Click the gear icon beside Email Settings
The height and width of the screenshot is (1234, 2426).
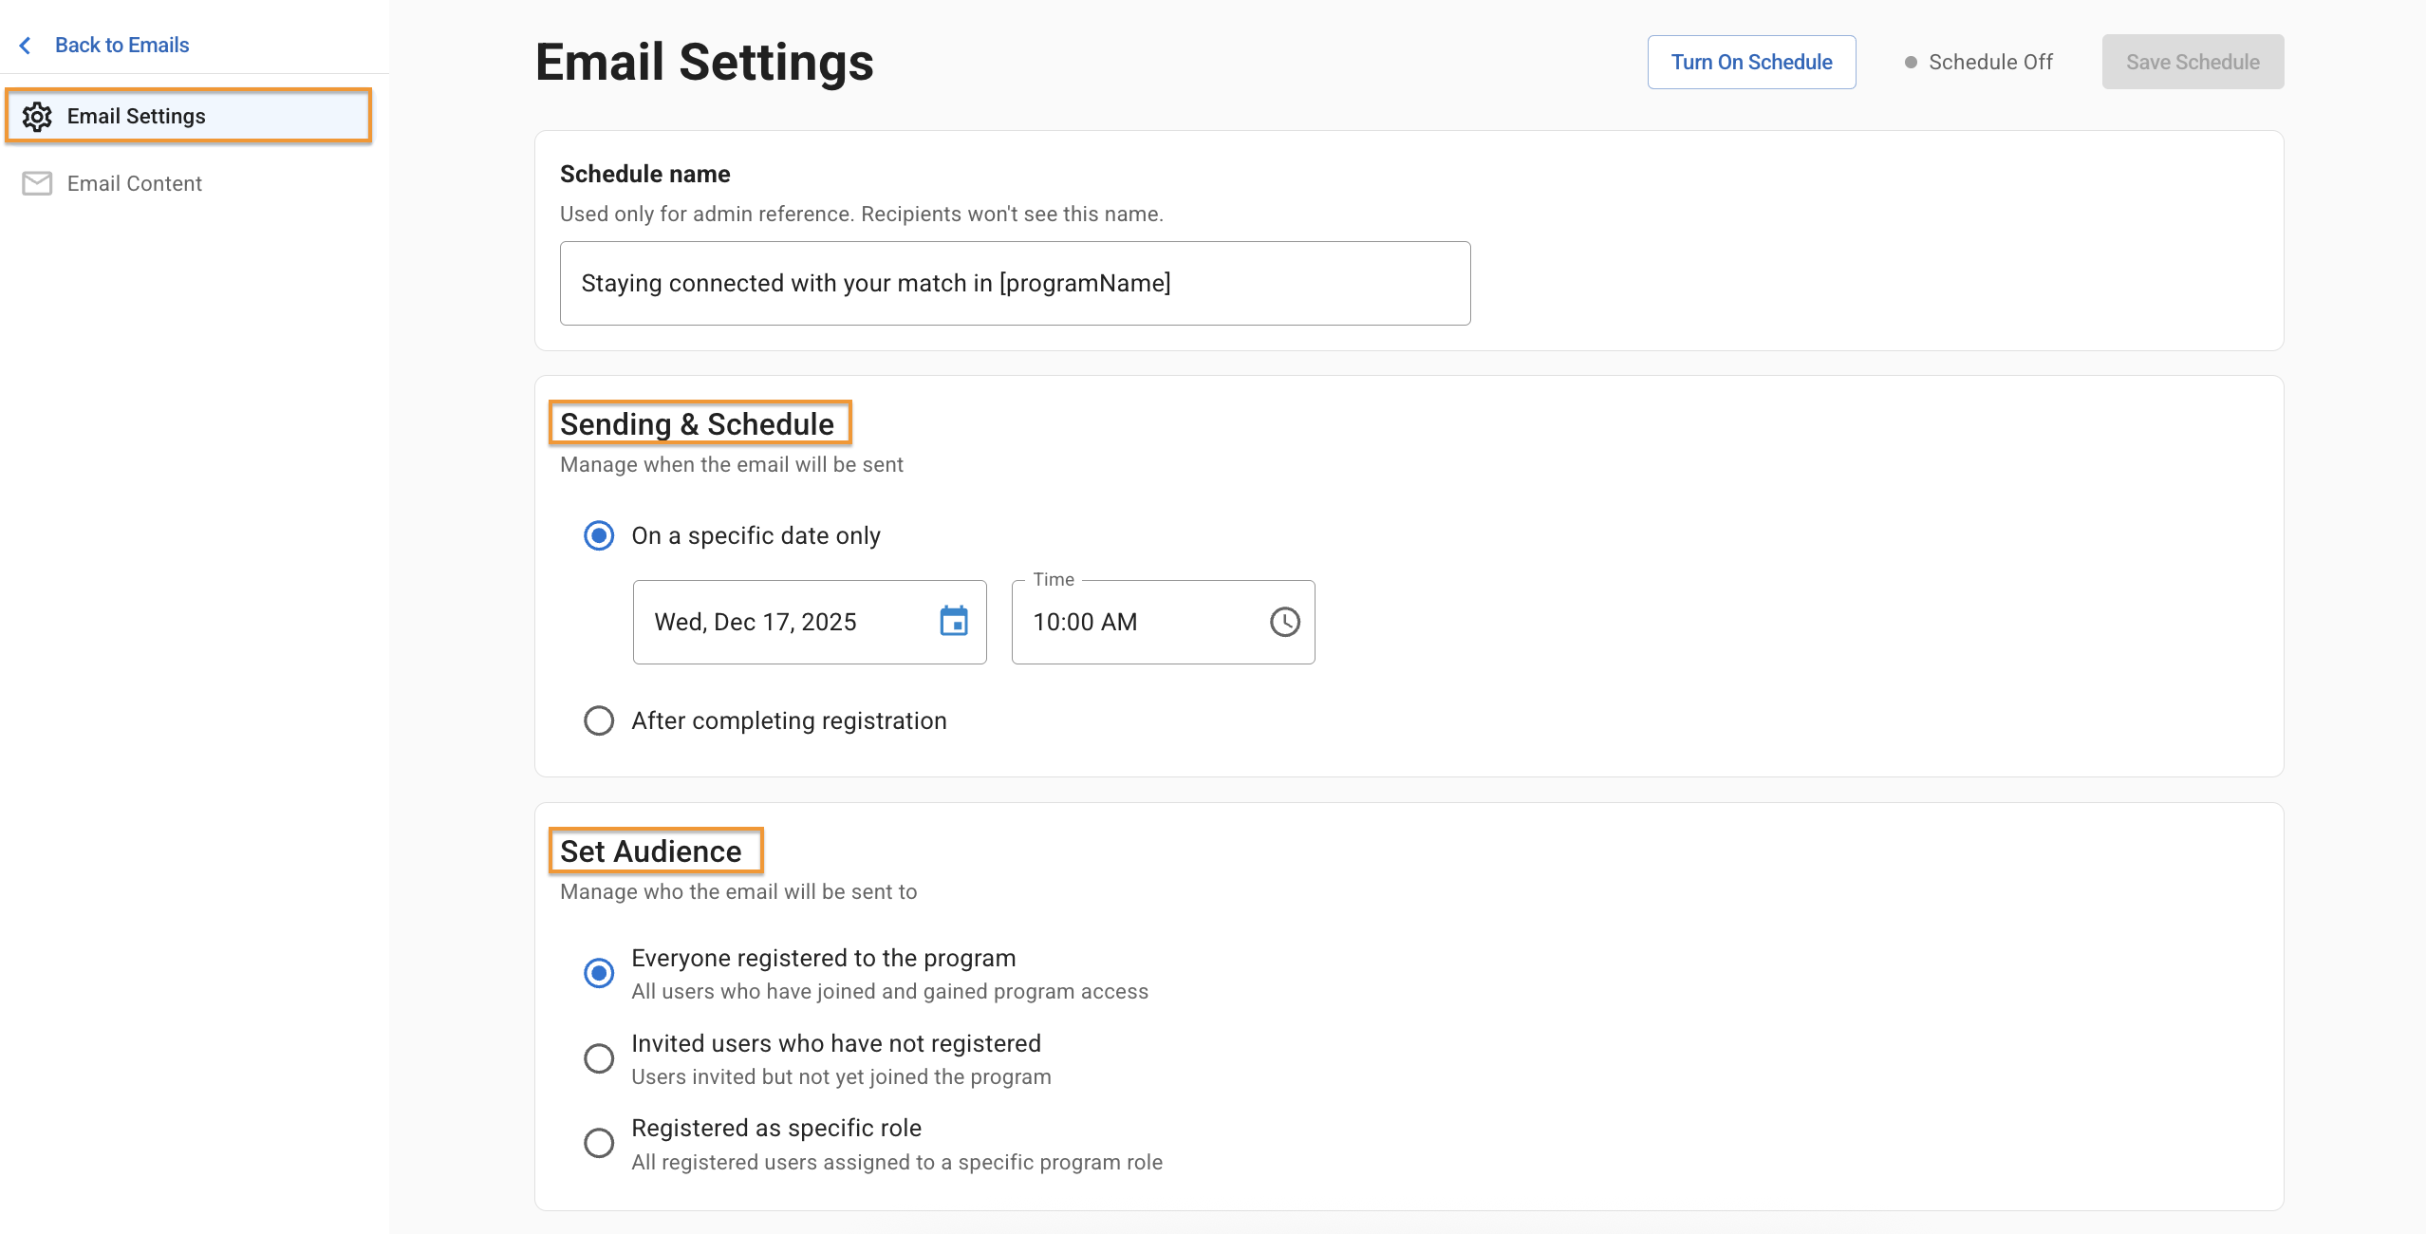coord(37,117)
